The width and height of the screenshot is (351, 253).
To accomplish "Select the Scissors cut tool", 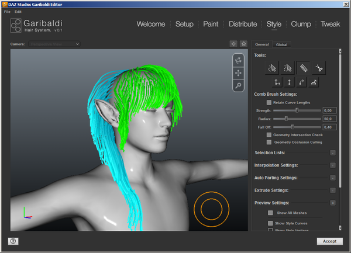I will (319, 68).
